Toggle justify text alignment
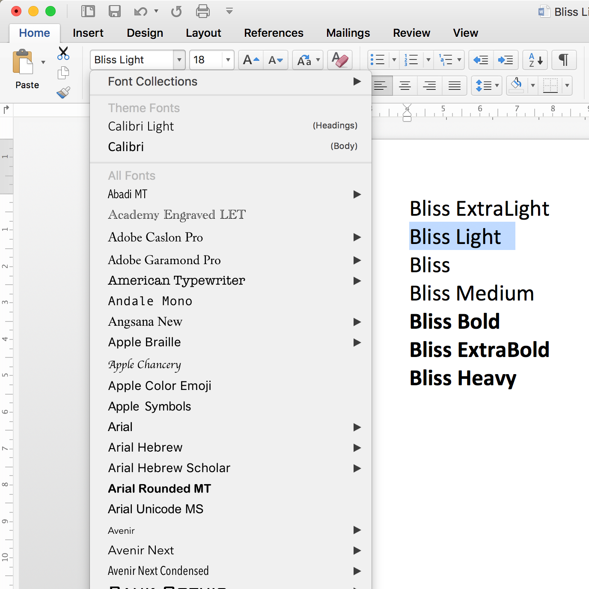589x589 pixels. 455,86
